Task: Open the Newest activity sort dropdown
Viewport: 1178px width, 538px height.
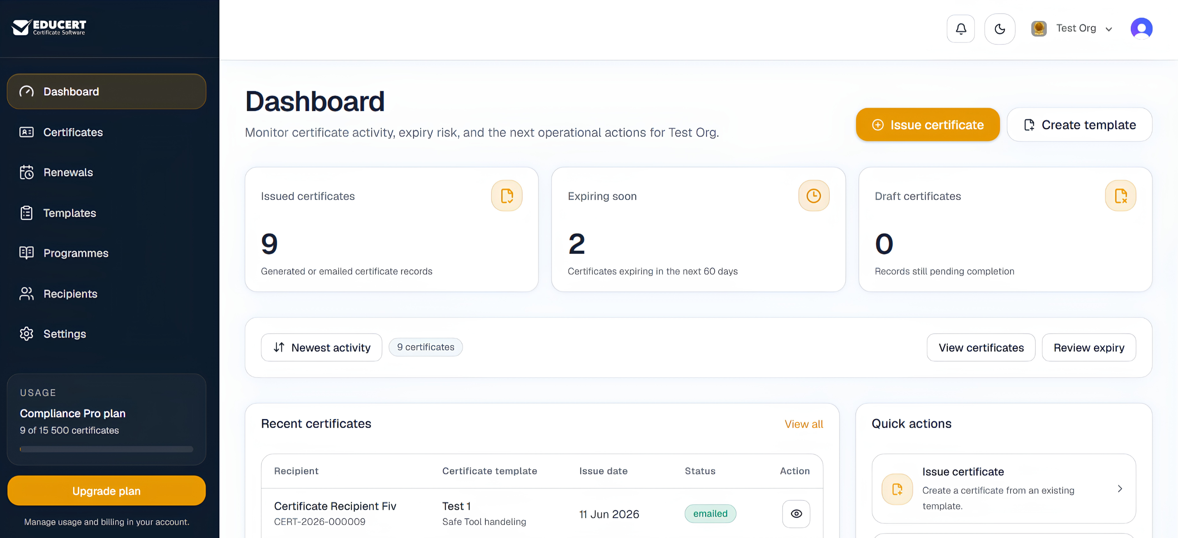Action: pyautogui.click(x=322, y=347)
